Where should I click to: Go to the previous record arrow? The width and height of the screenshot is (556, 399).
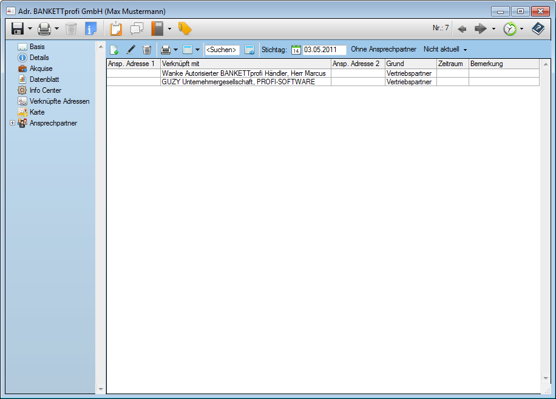462,29
